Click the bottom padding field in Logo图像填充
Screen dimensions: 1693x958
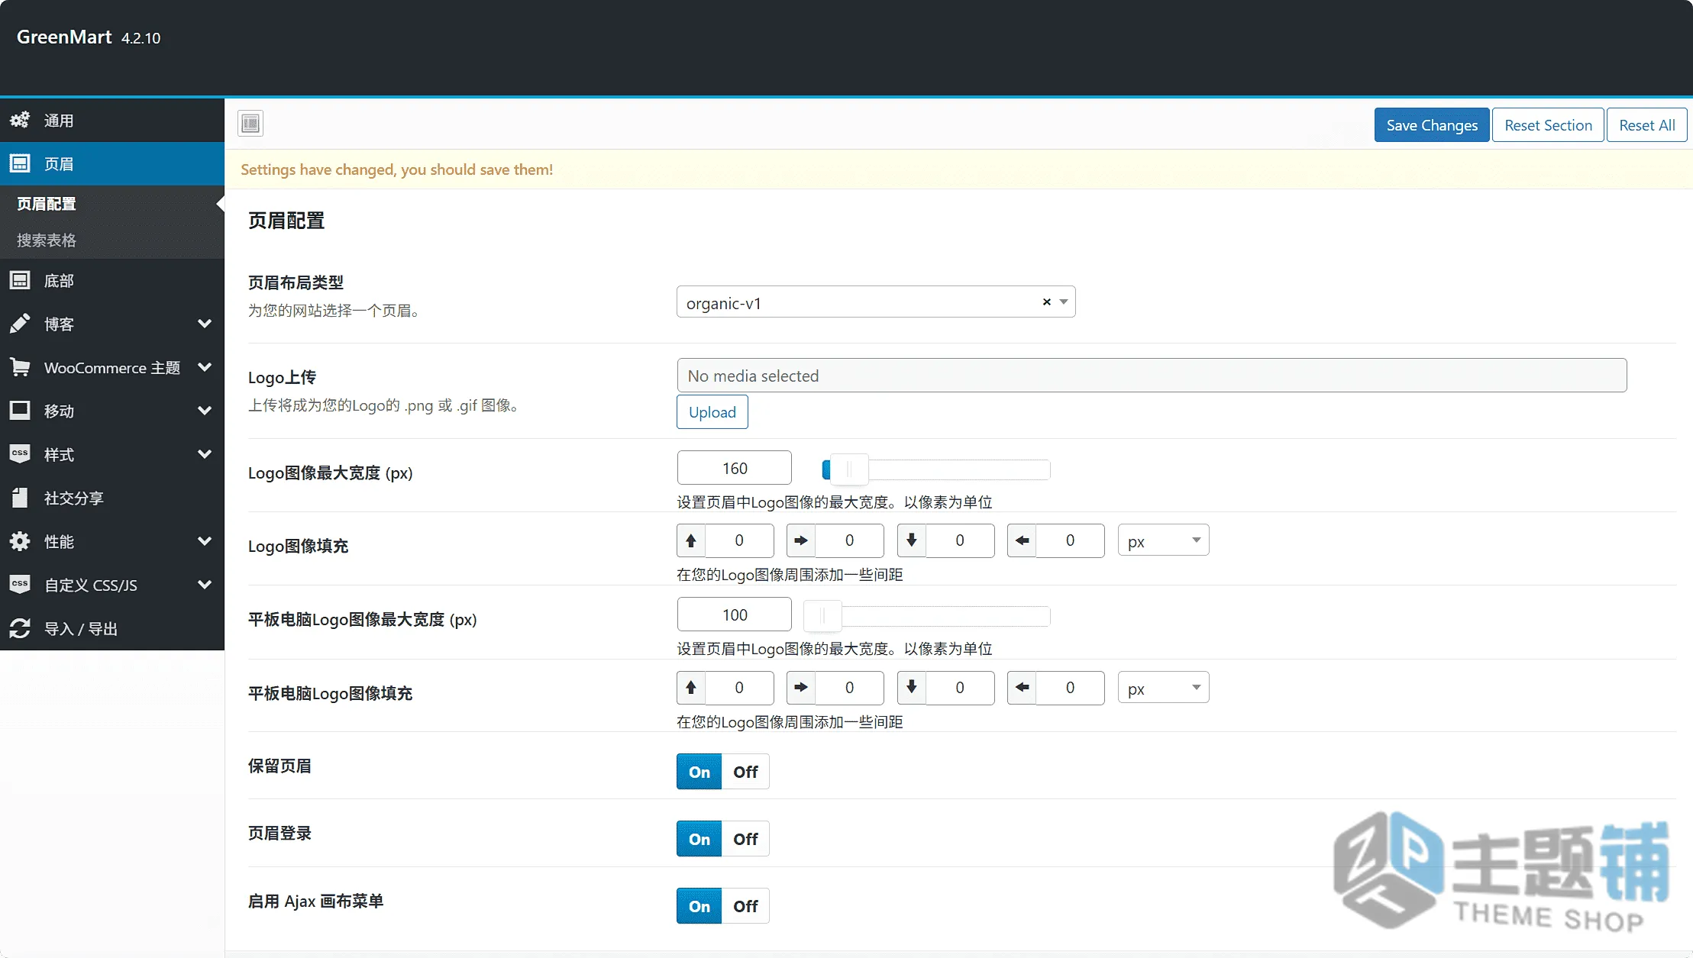click(960, 540)
